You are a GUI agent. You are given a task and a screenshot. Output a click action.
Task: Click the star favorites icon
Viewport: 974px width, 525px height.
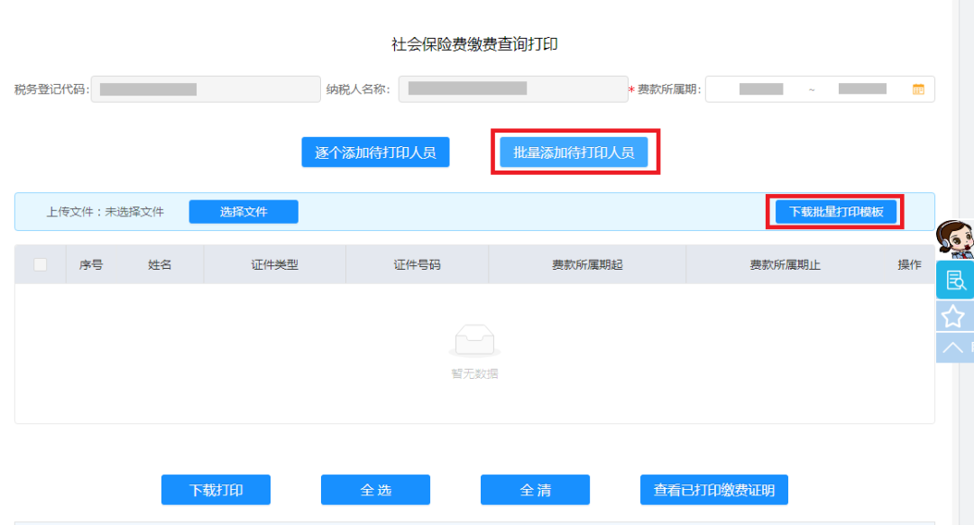click(x=955, y=316)
